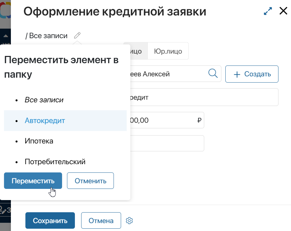Expand dialog to fullscreen with diagonal arrows icon
Image resolution: width=291 pixels, height=231 pixels.
268,11
